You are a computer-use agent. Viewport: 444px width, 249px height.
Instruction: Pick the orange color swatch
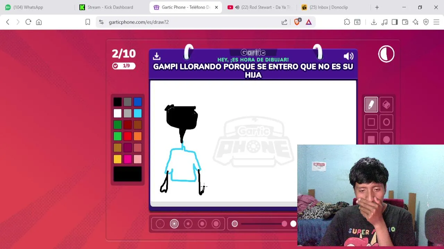click(138, 136)
